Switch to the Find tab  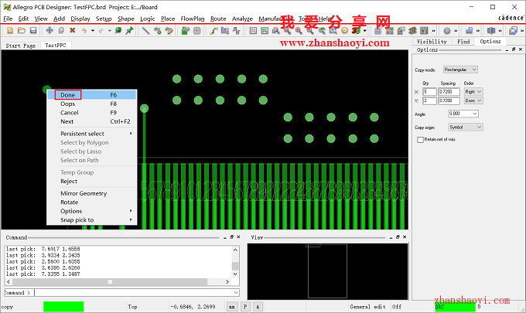(x=463, y=42)
